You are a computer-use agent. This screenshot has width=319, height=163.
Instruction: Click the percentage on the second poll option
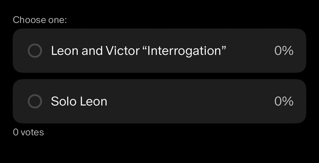(x=284, y=101)
